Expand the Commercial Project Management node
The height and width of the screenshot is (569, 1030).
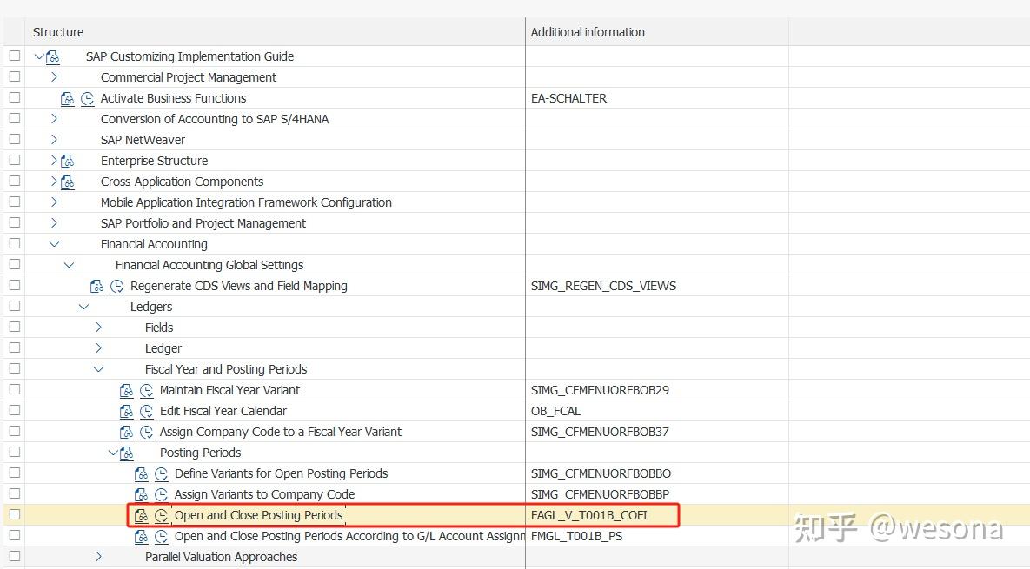54,77
